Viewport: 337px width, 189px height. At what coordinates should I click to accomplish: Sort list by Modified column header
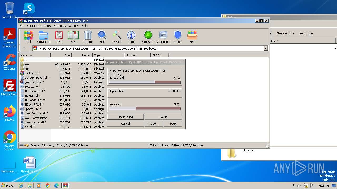click(x=137, y=55)
